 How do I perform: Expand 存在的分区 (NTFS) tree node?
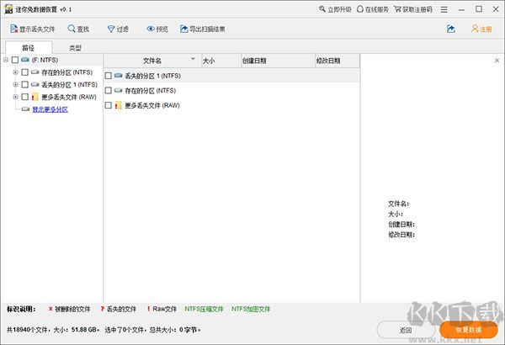tap(15, 72)
